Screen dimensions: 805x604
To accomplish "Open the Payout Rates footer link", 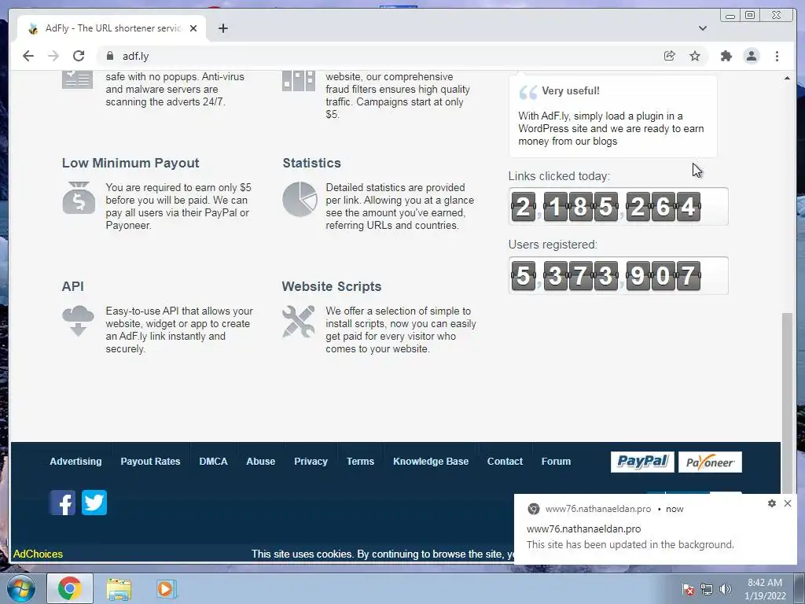I will 150,461.
